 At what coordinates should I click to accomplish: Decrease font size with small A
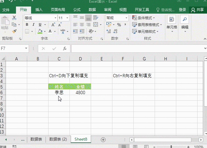pos(60,25)
